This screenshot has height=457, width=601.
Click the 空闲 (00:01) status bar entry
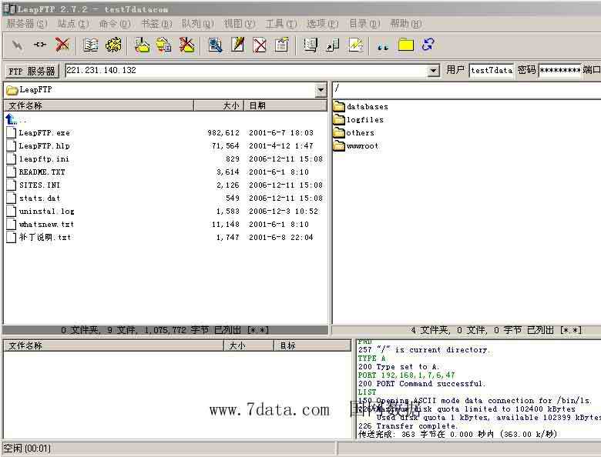tap(28, 448)
